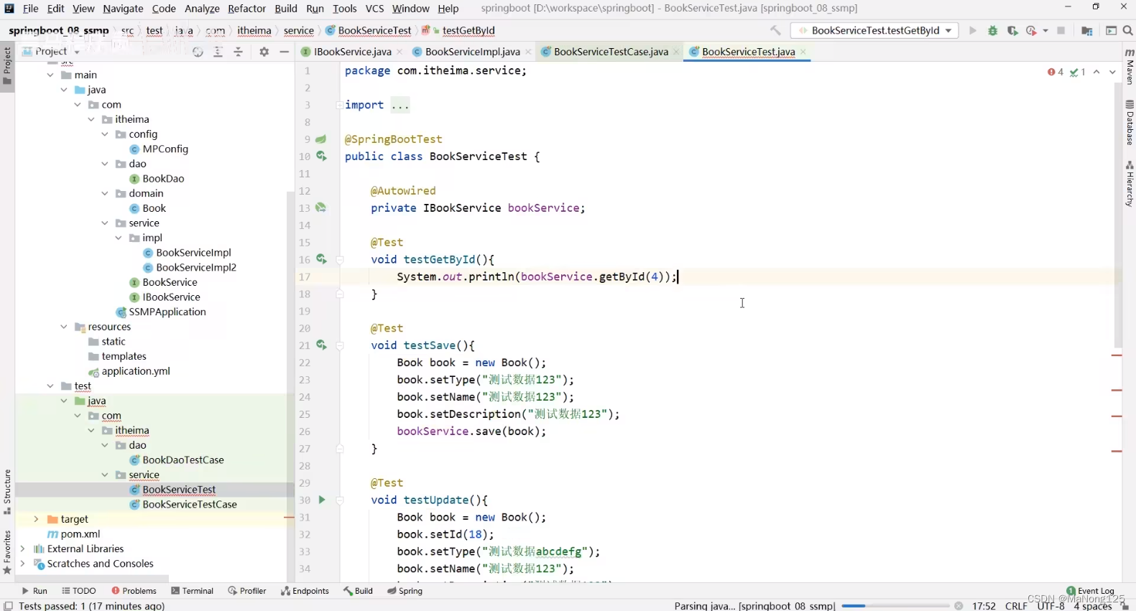1136x611 pixels.
Task: Go to next highlighted error arrow
Action: [x=1112, y=72]
